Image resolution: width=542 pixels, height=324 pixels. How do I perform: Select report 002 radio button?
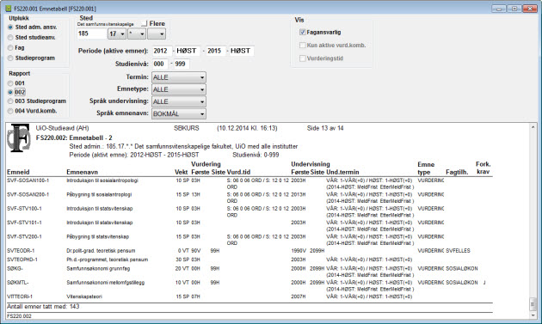10,92
